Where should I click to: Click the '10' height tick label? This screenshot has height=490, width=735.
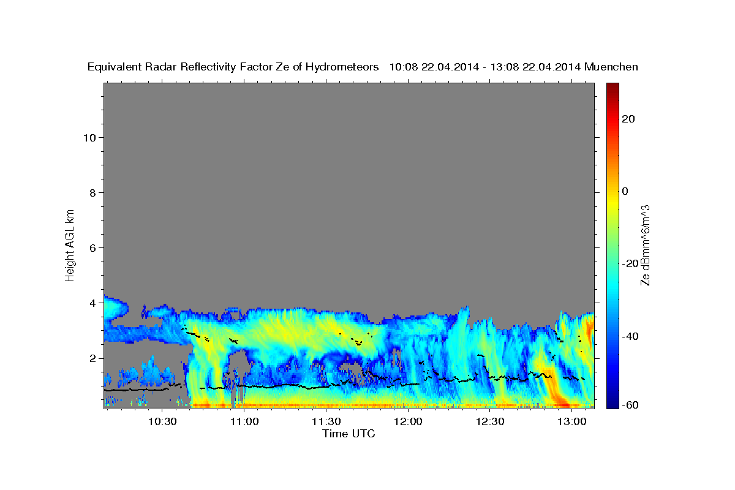point(89,137)
